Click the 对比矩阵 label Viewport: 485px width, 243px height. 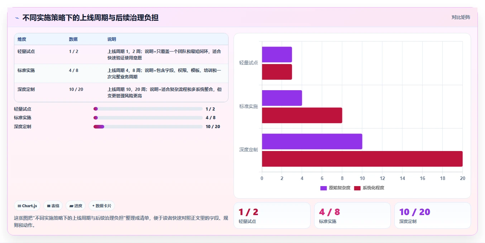coord(461,17)
